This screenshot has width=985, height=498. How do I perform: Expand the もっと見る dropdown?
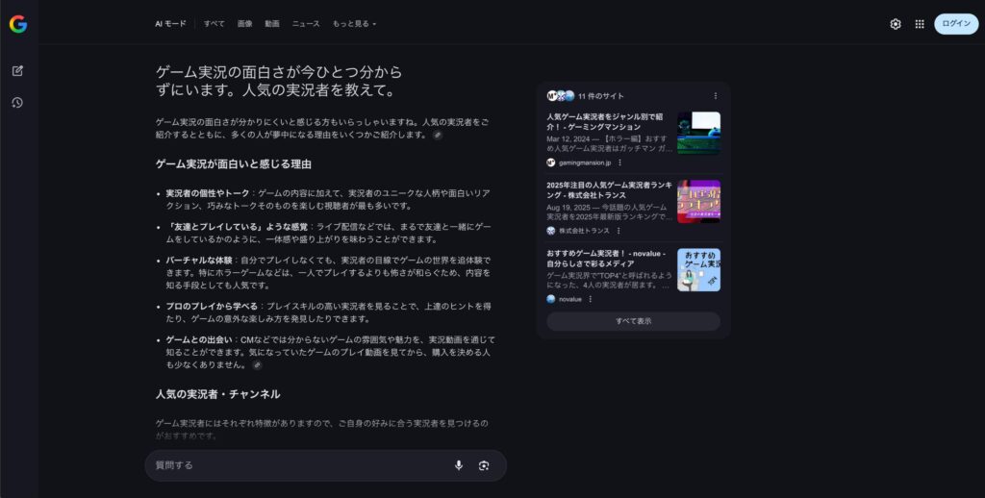tap(354, 23)
